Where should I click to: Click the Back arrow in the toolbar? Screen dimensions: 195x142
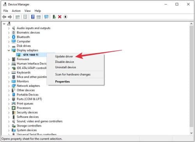click(x=4, y=17)
